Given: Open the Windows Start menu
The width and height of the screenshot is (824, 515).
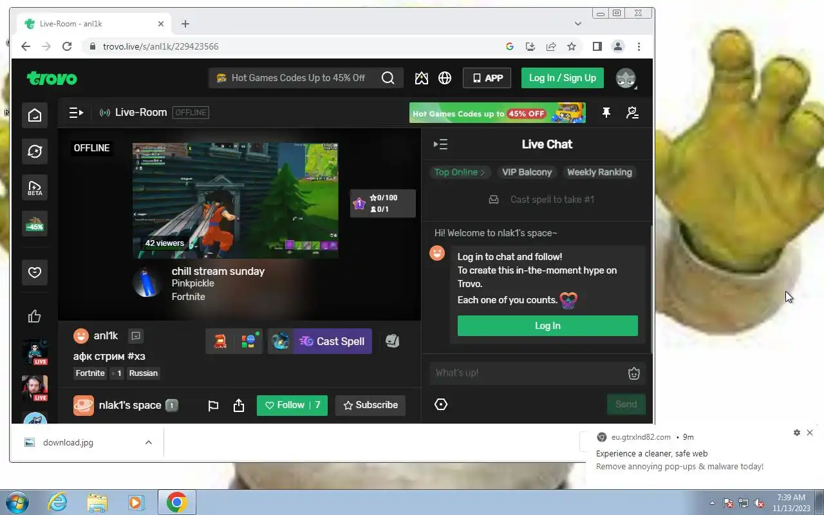Looking at the screenshot, I should click(16, 502).
